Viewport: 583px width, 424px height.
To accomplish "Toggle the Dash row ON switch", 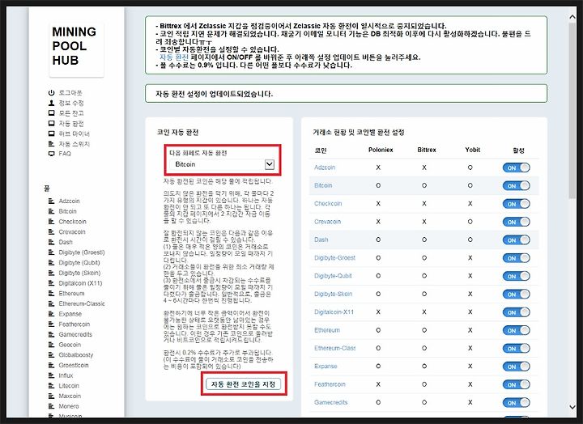I will (516, 240).
